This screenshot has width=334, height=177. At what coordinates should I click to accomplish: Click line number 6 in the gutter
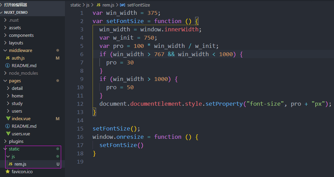pyautogui.click(x=82, y=54)
